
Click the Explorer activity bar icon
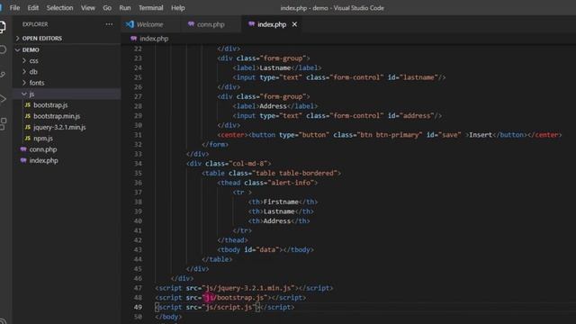tap(3, 27)
